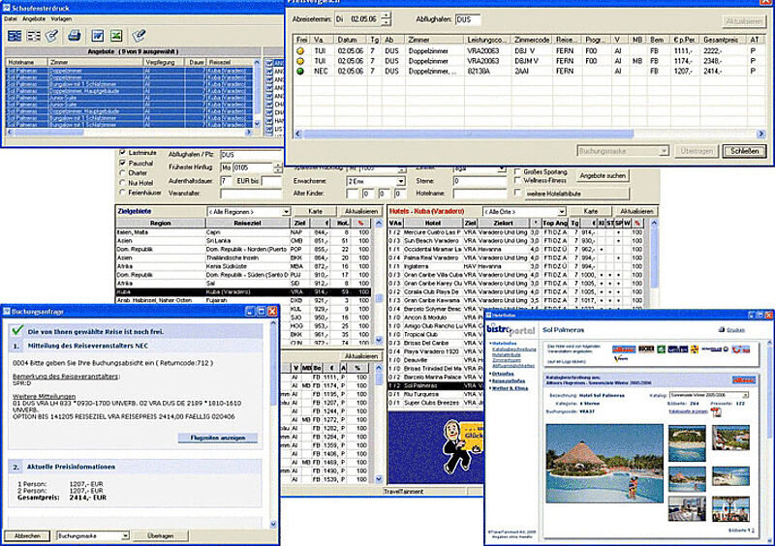
Task: Click the black-and-white list layout icon in Schaufensterdruck
Action: coord(34,36)
